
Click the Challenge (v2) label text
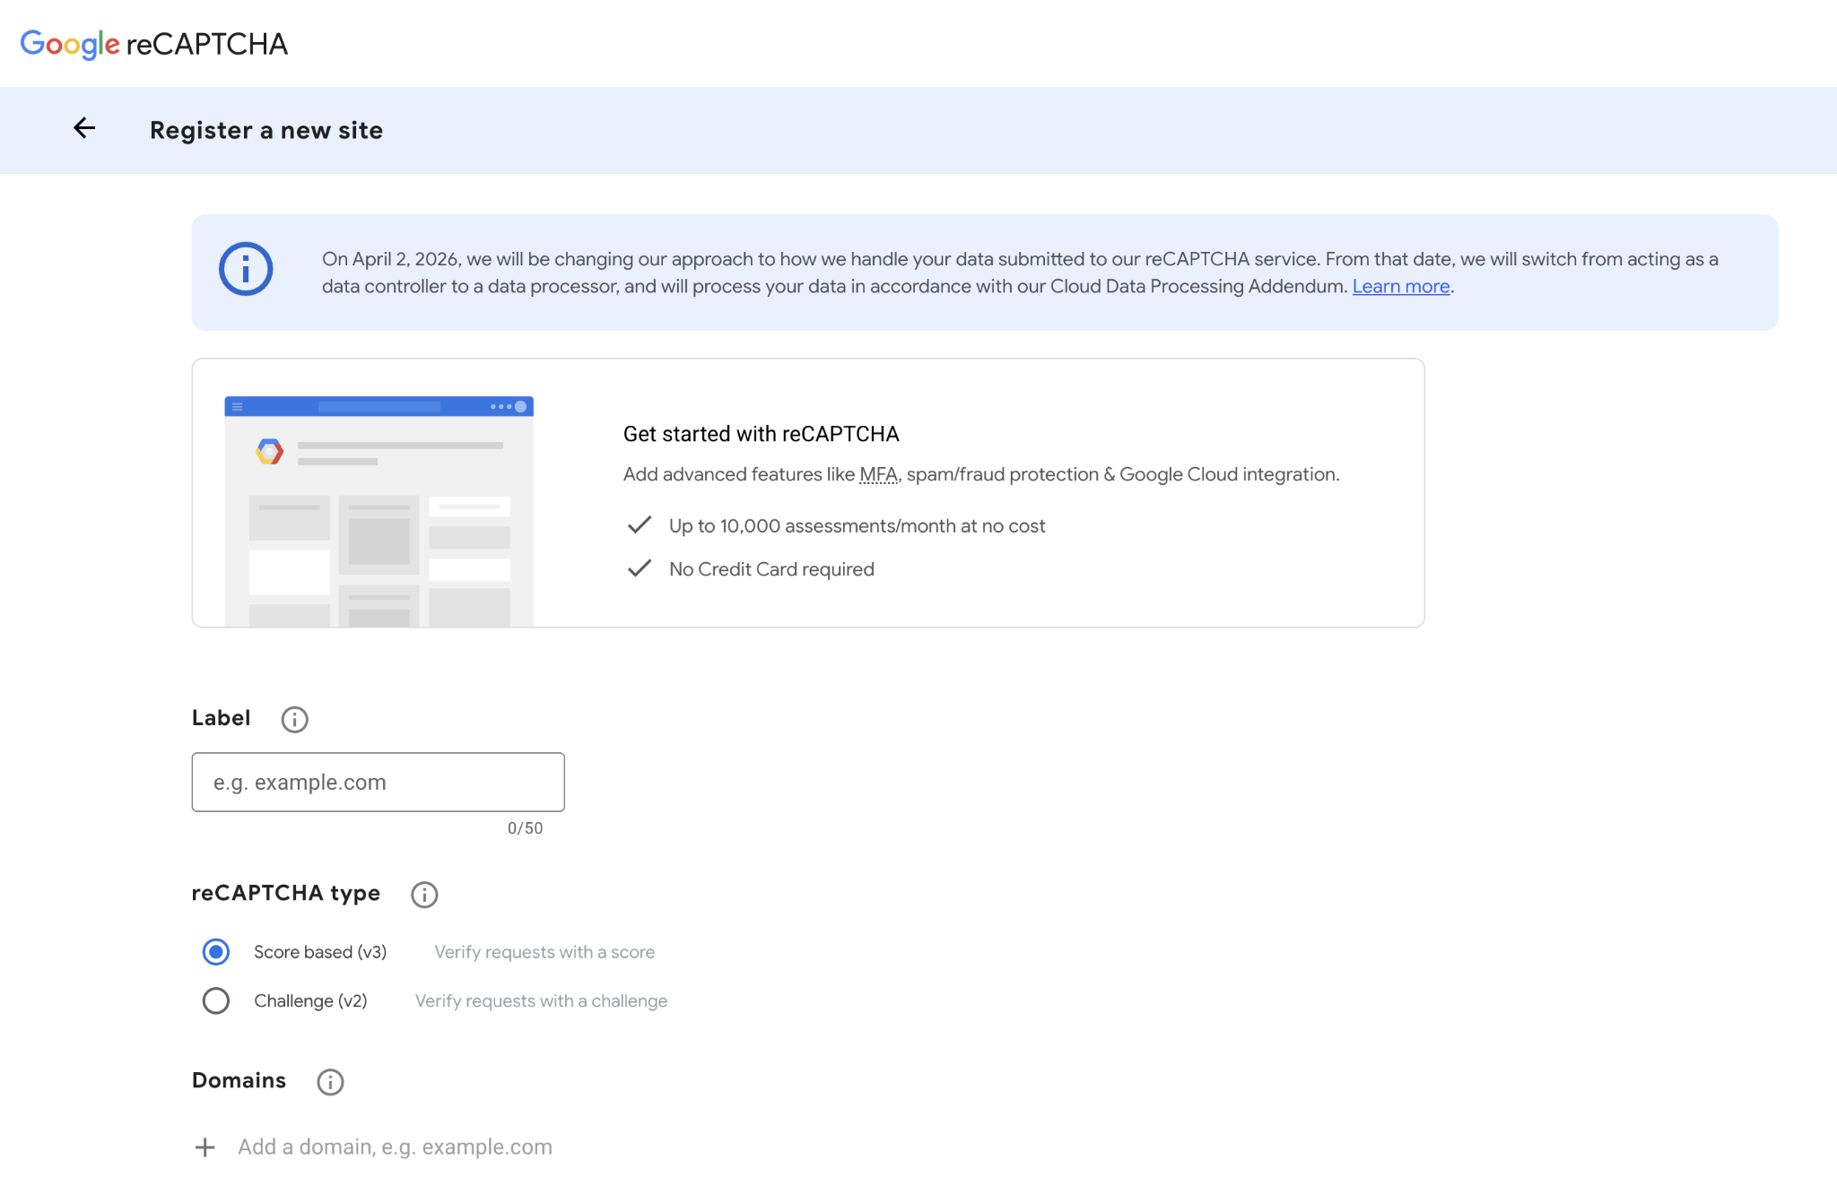click(310, 1000)
